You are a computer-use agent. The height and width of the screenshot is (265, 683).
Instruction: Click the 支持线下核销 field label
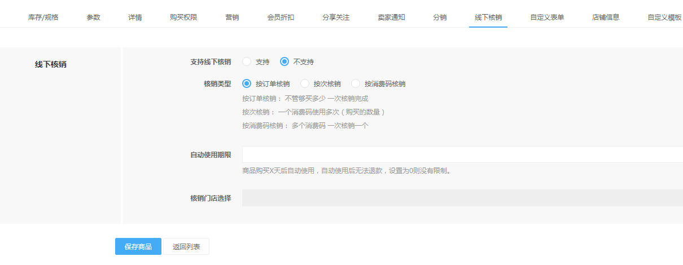point(211,61)
